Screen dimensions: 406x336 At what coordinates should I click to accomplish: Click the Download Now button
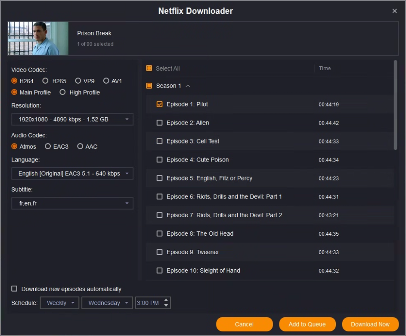(370, 324)
